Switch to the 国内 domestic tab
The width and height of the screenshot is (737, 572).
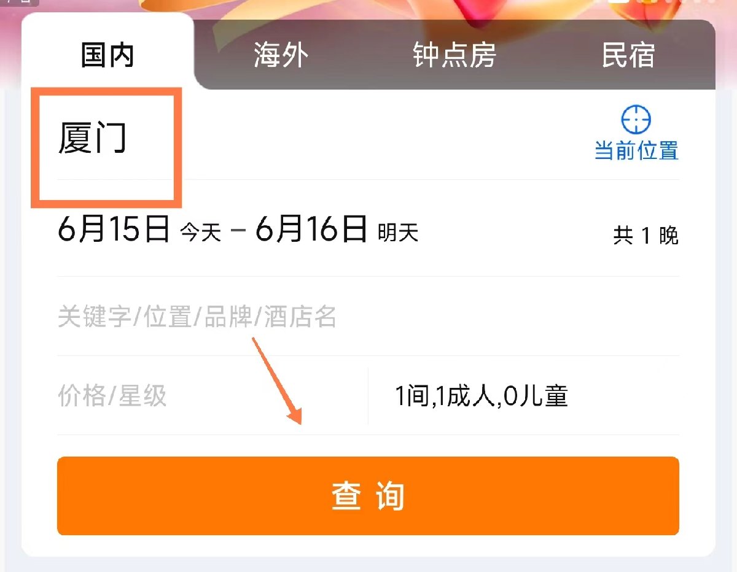(107, 56)
